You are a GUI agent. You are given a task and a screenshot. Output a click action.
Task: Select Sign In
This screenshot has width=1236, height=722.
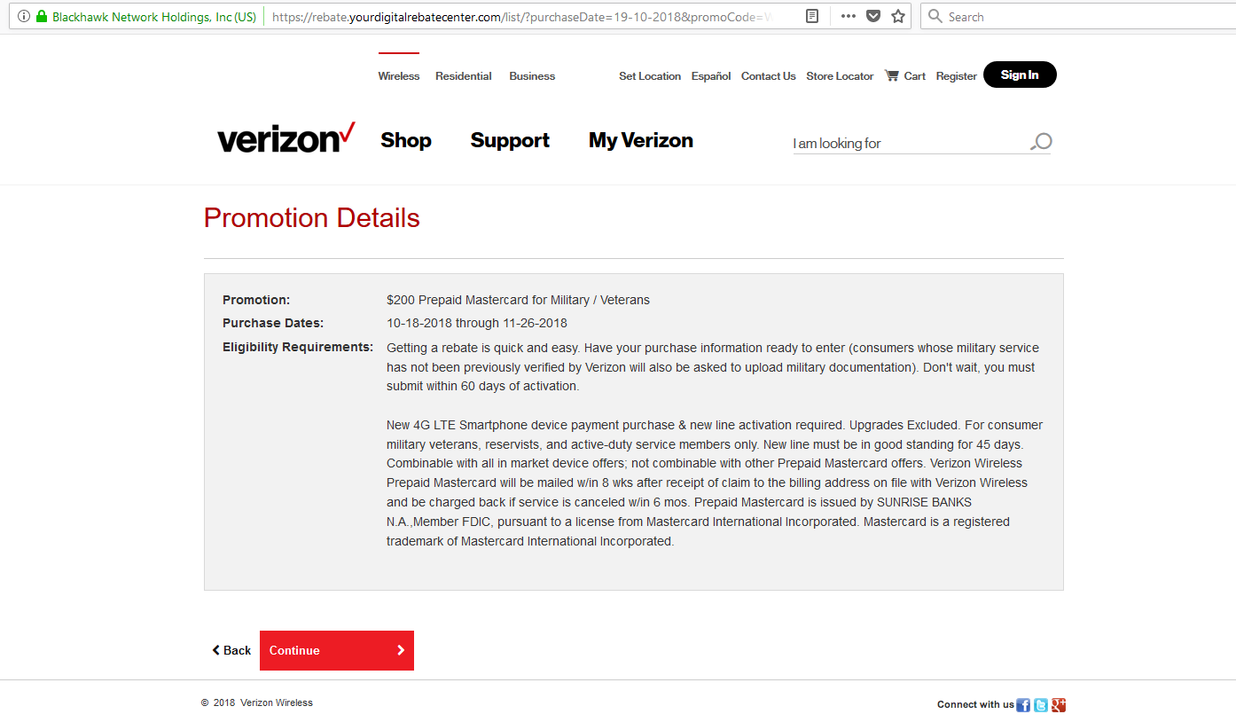pos(1019,75)
